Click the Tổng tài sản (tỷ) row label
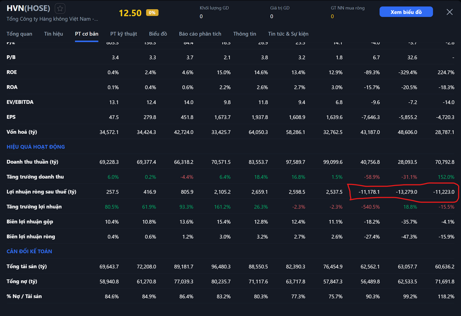The width and height of the screenshot is (461, 316). 26,266
